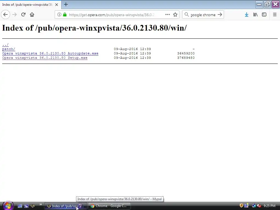Screen dimensions: 280x210
Task: Click the 9:25 PM clock
Action: pos(269,206)
